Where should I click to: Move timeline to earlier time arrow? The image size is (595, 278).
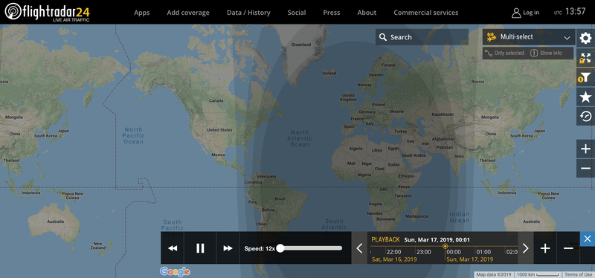(x=359, y=248)
